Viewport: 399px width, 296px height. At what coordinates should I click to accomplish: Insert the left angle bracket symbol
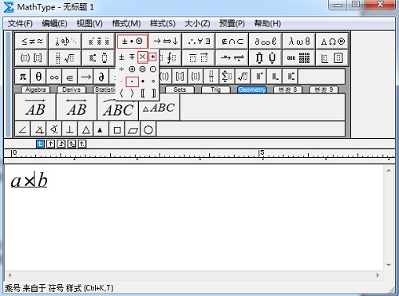pyautogui.click(x=121, y=93)
